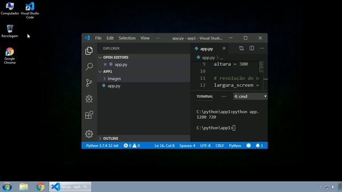This screenshot has width=342, height=192.
Task: Open the File menu
Action: coord(98,38)
